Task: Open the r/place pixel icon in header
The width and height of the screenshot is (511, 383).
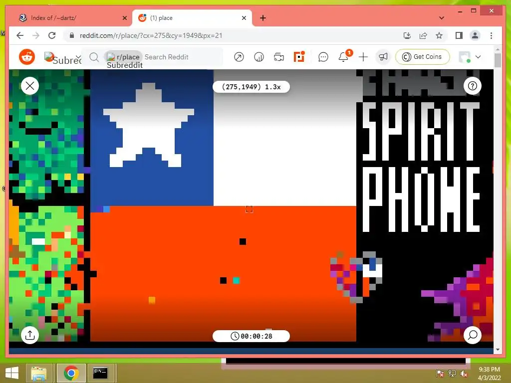Action: coord(299,57)
